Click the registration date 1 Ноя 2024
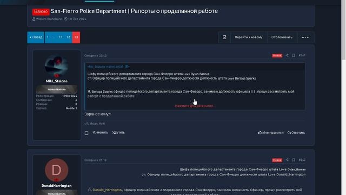Image resolution: width=346 pixels, height=195 pixels. (x=70, y=96)
